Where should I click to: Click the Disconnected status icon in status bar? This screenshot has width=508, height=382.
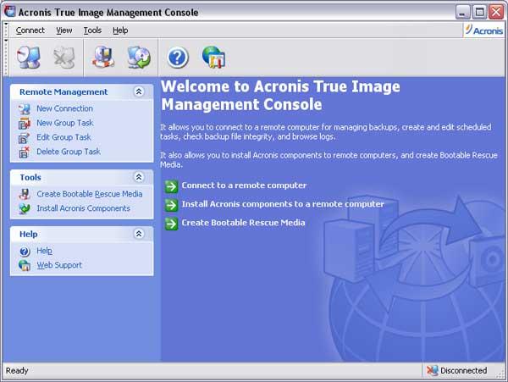[432, 370]
